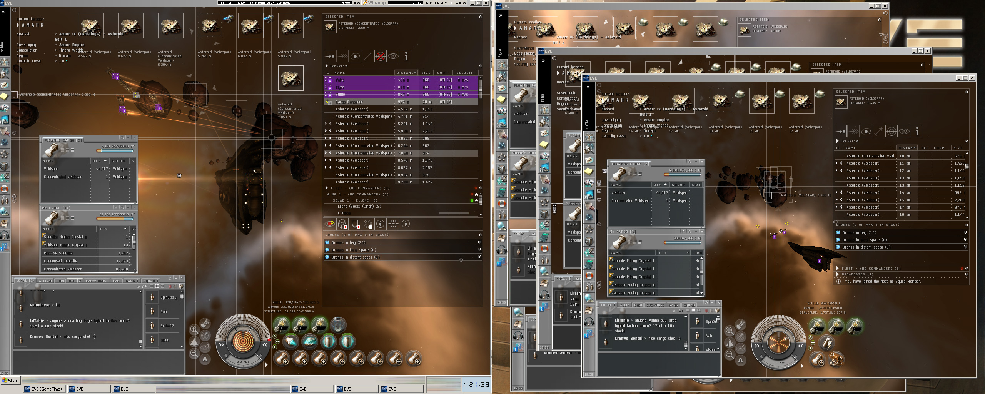Switch to the Local chat tab in left window
This screenshot has height=394, width=985.
click(25, 281)
